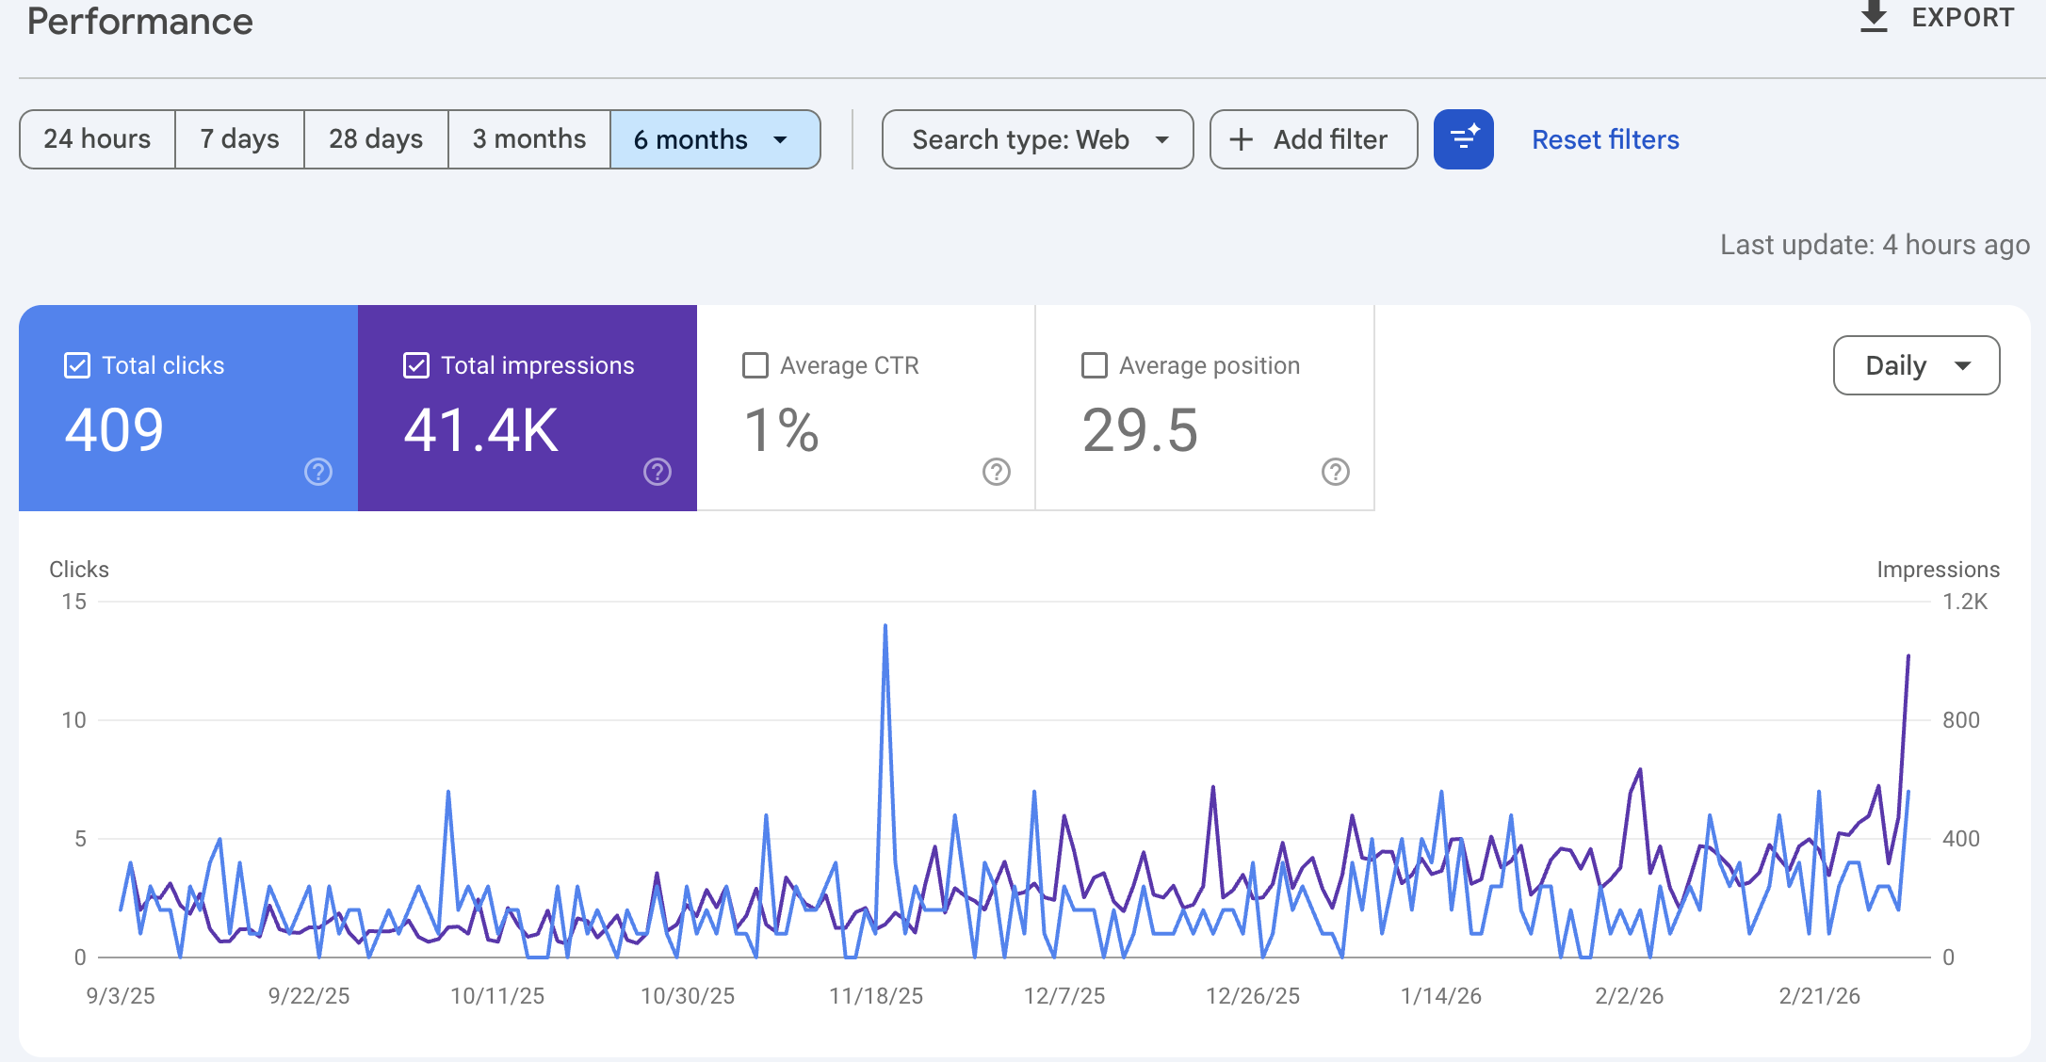Click the plus icon in Add filter

click(1241, 138)
